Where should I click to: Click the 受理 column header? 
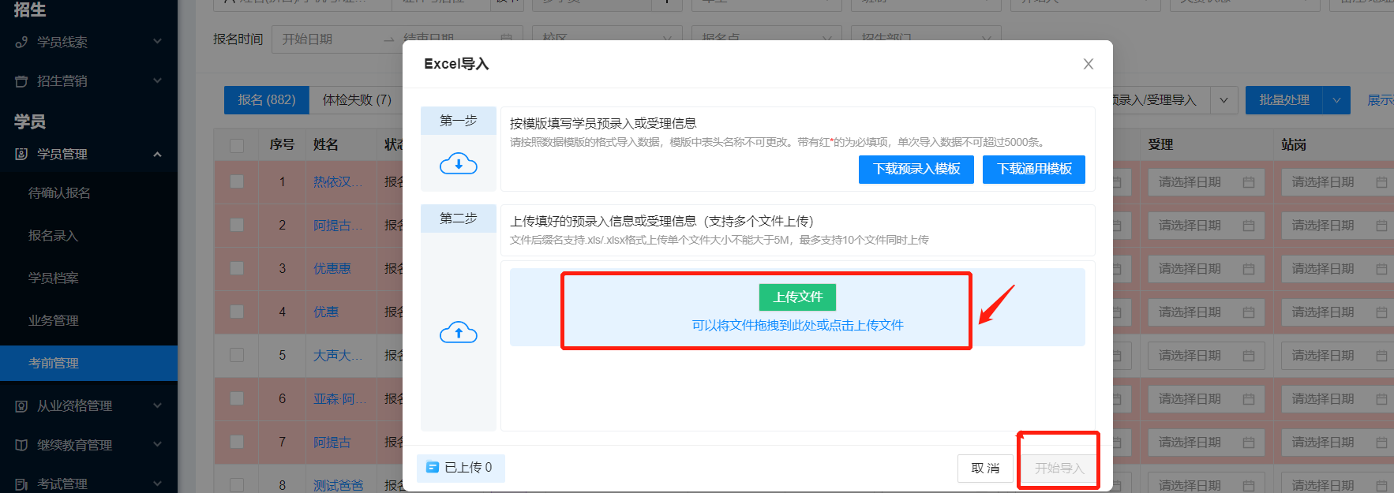tap(1160, 144)
